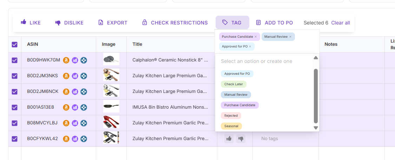Image resolution: width=395 pixels, height=160 pixels.
Task: Open chart icon for B0CFYKWL42
Action: [x=75, y=138]
